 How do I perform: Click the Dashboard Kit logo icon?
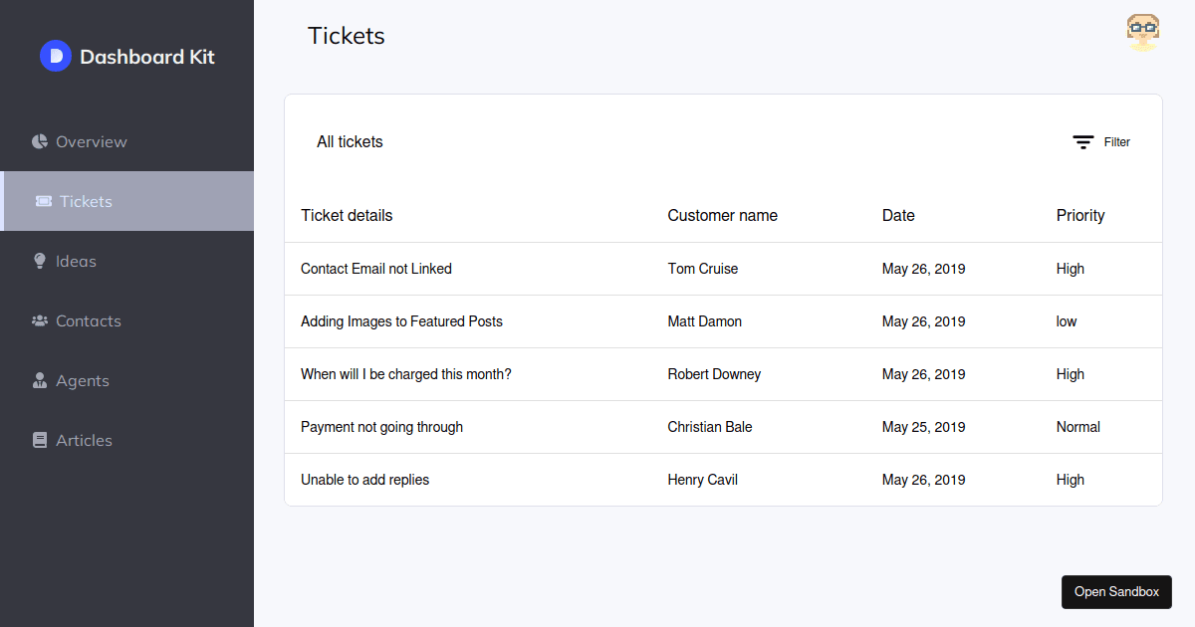[x=56, y=56]
